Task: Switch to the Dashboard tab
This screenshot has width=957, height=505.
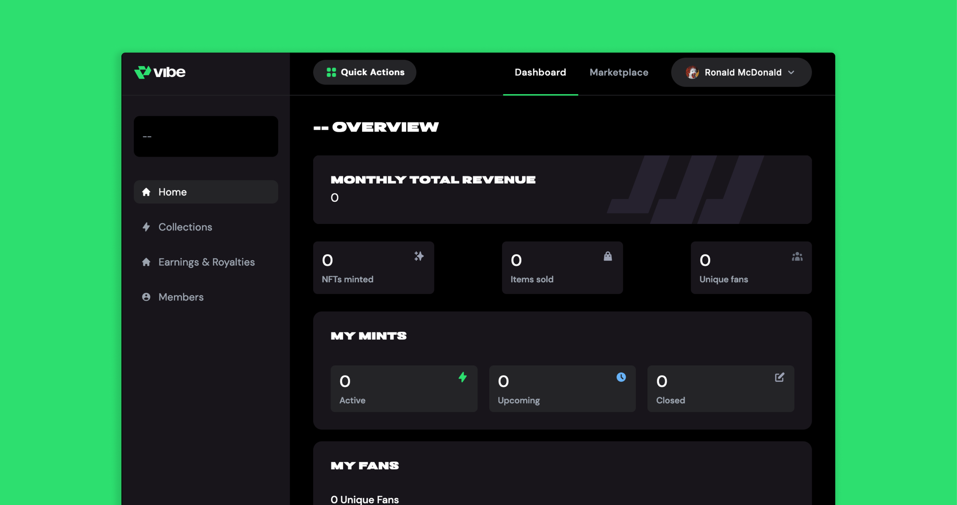Action: [x=540, y=72]
